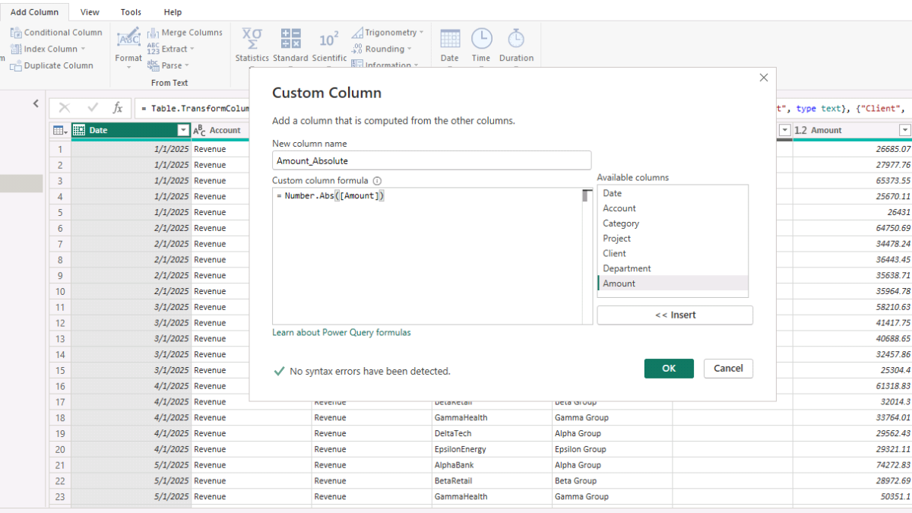Click the formula info icon
912x513 pixels.
click(x=377, y=181)
